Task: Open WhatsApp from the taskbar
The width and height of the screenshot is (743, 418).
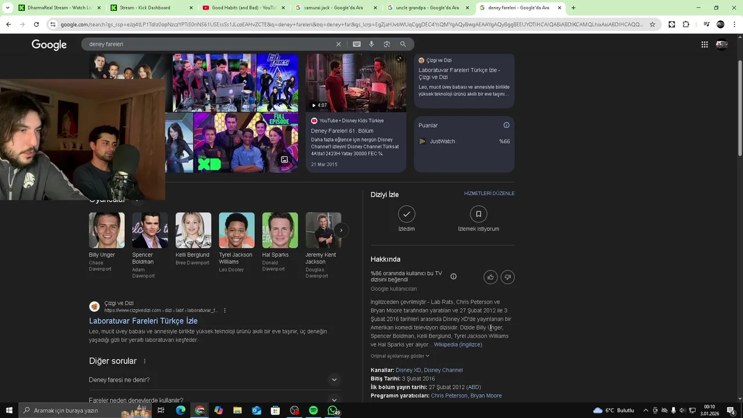Action: [333, 410]
